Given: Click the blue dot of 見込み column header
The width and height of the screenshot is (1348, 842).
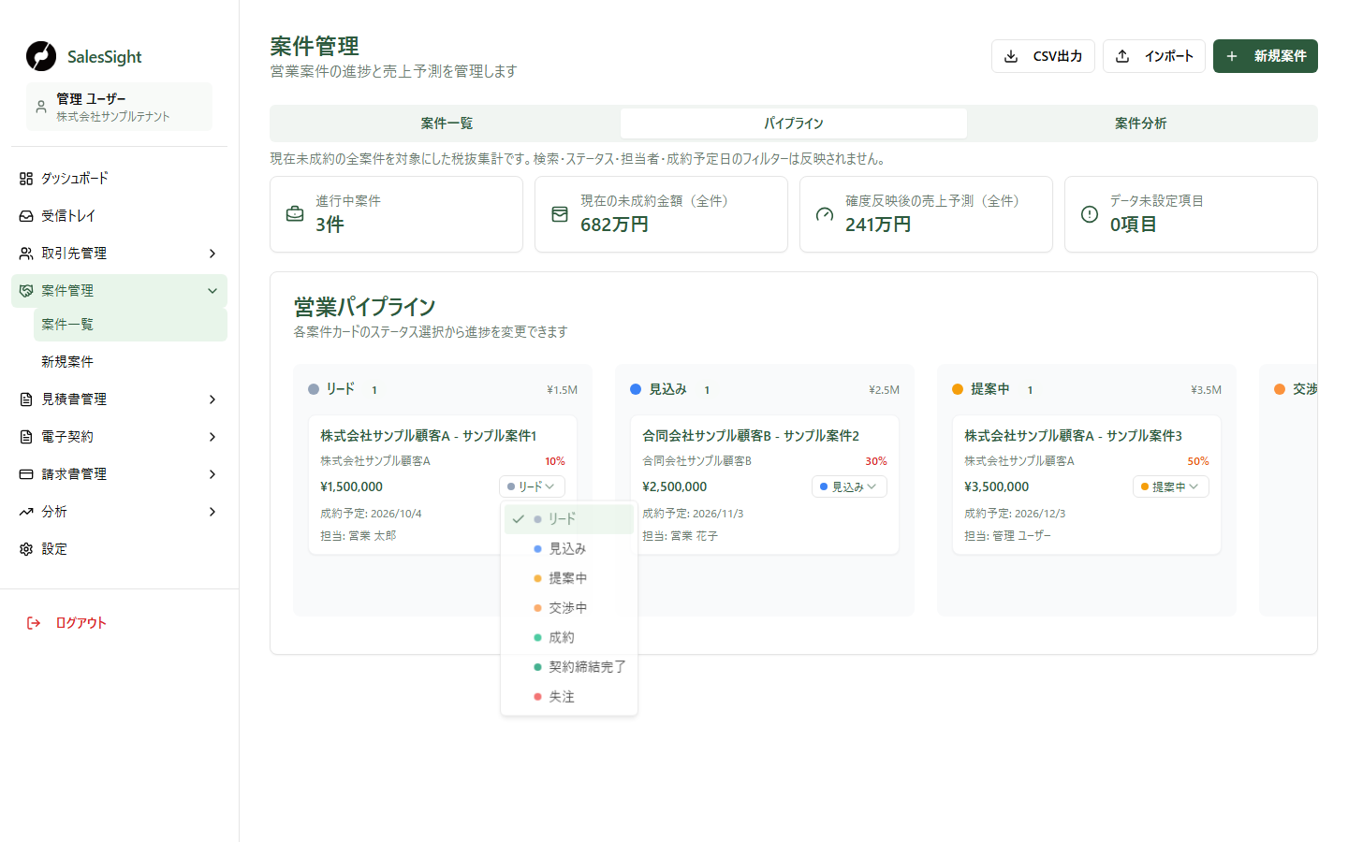Looking at the screenshot, I should point(636,389).
